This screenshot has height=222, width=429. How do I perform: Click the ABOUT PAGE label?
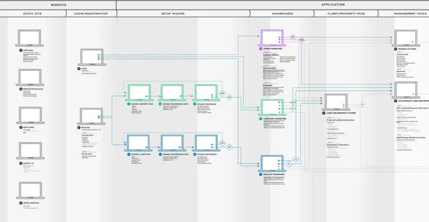tap(29, 127)
